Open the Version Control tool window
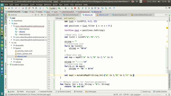Screen dimensions: 171x96 pyautogui.click(x=63, y=91)
